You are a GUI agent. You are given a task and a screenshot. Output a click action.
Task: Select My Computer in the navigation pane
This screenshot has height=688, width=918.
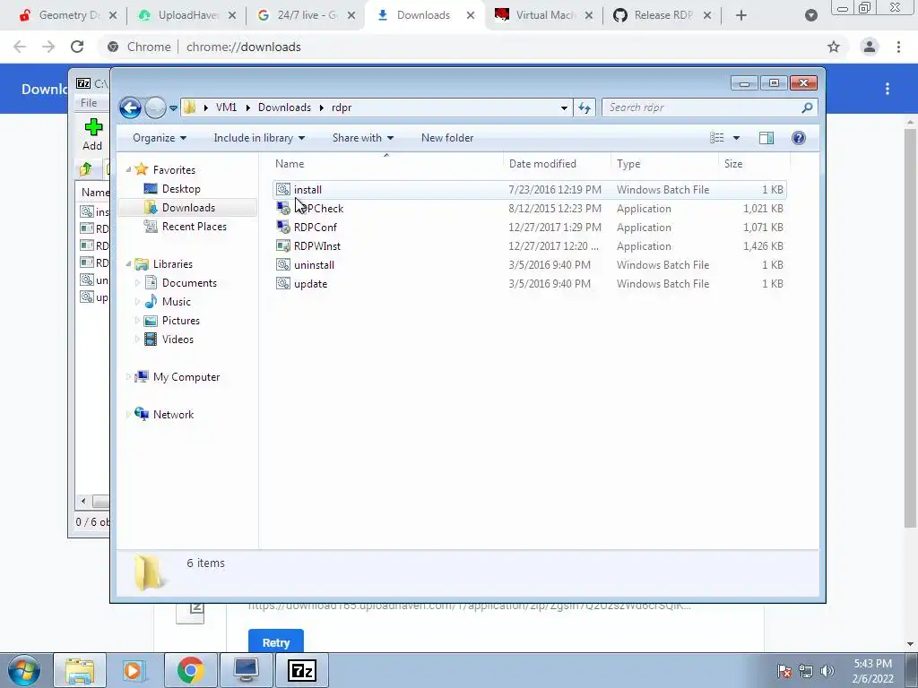(x=178, y=377)
